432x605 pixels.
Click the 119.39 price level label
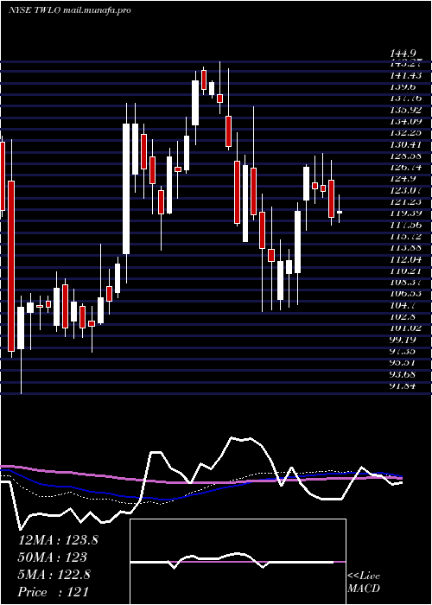[x=406, y=213]
